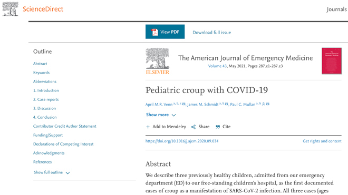
Task: Expand Show more author details
Action: (x=161, y=115)
